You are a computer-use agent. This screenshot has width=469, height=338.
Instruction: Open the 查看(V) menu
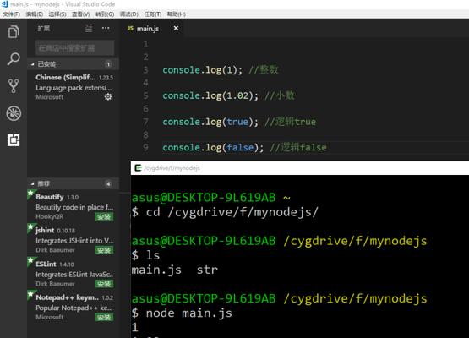pos(81,14)
